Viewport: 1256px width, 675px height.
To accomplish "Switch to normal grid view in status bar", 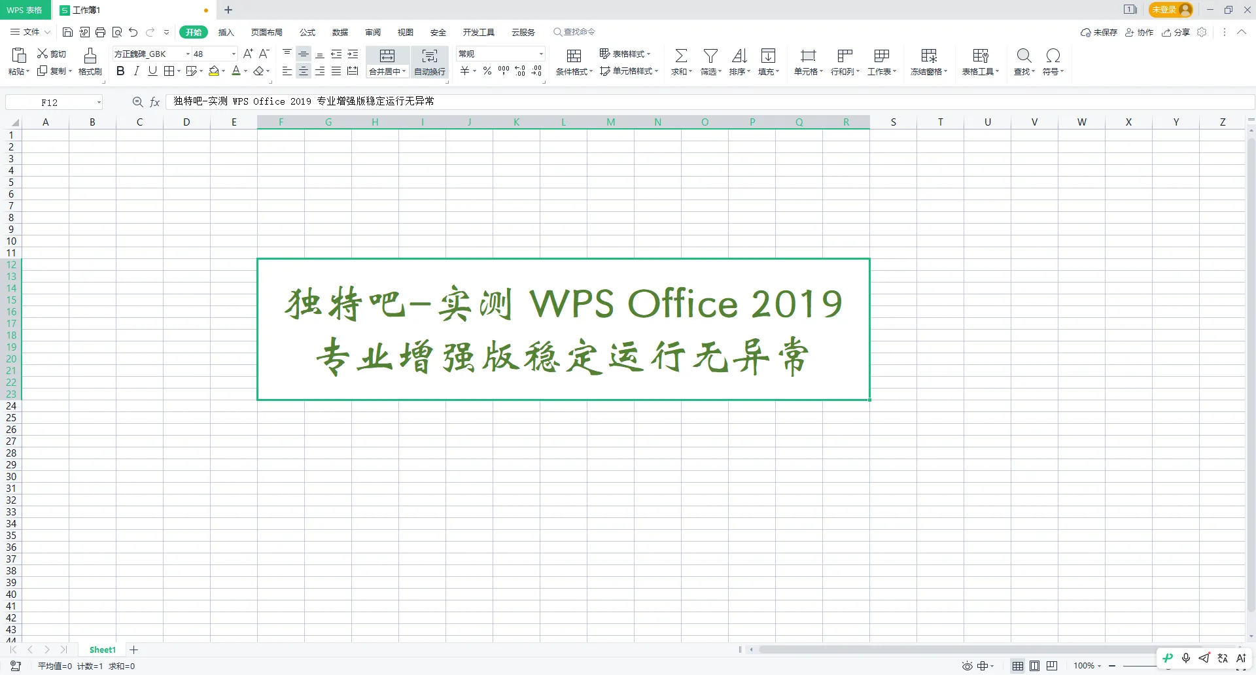I will pyautogui.click(x=1018, y=666).
